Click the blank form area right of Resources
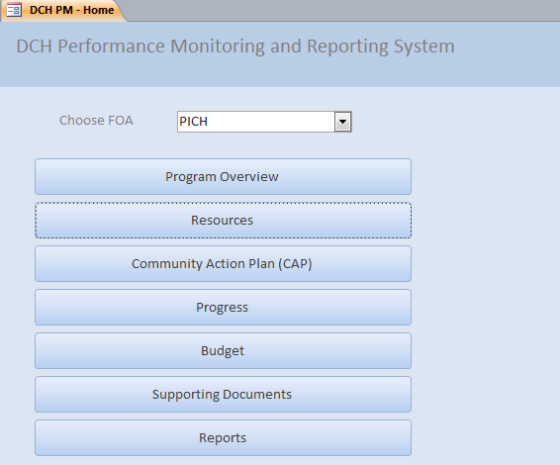This screenshot has height=465, width=560. (x=486, y=221)
